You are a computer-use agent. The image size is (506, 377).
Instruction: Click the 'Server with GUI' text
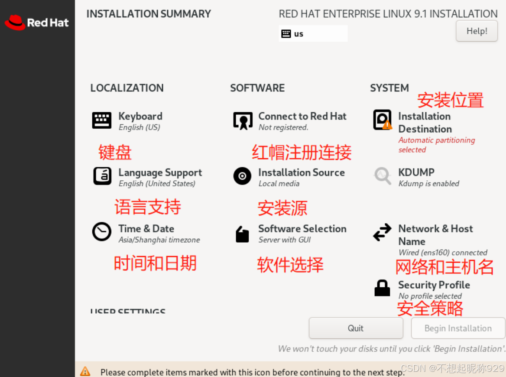pyautogui.click(x=284, y=240)
